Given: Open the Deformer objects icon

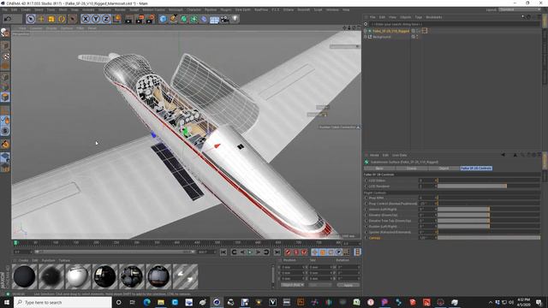Looking at the screenshot, I should (204, 19).
